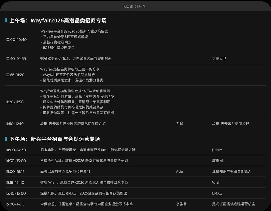The image size is (271, 211).
Task: Click the 大健云仓 organization cell
Action: pos(219,58)
